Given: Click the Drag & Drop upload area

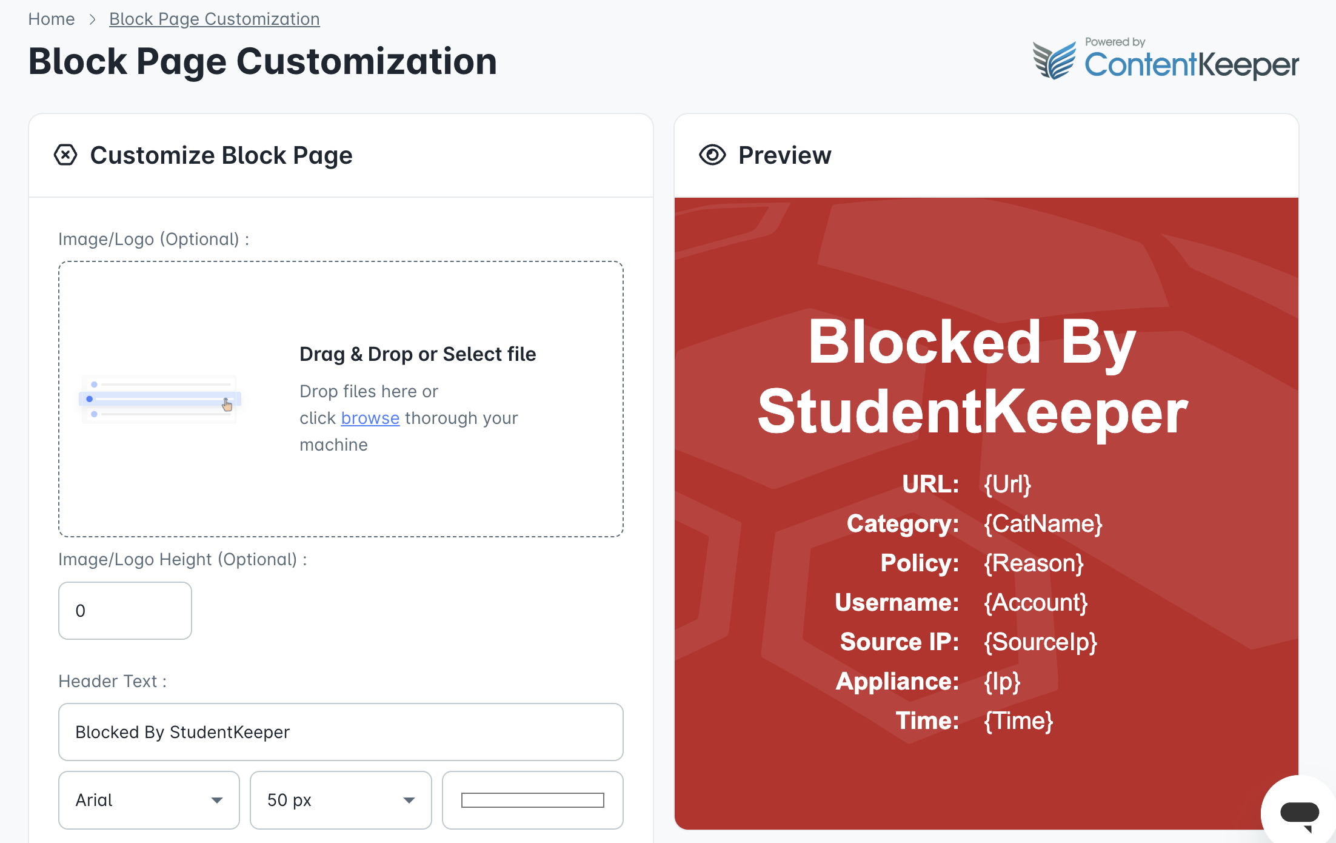Looking at the screenshot, I should click(x=341, y=399).
